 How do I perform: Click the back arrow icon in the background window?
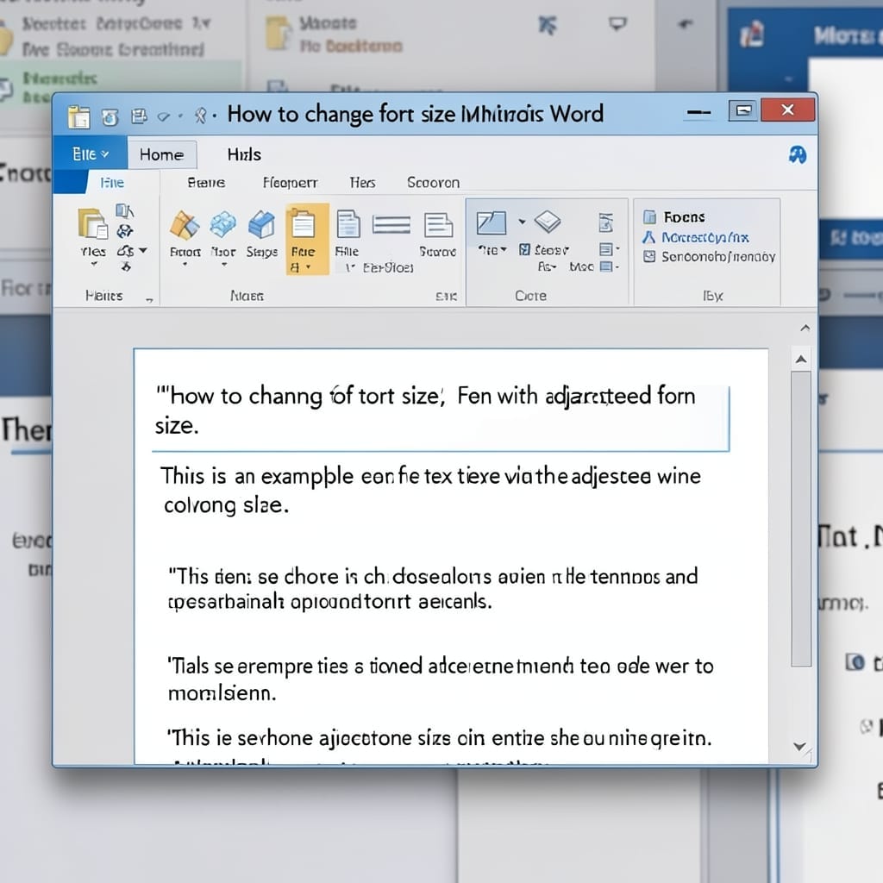coord(685,23)
